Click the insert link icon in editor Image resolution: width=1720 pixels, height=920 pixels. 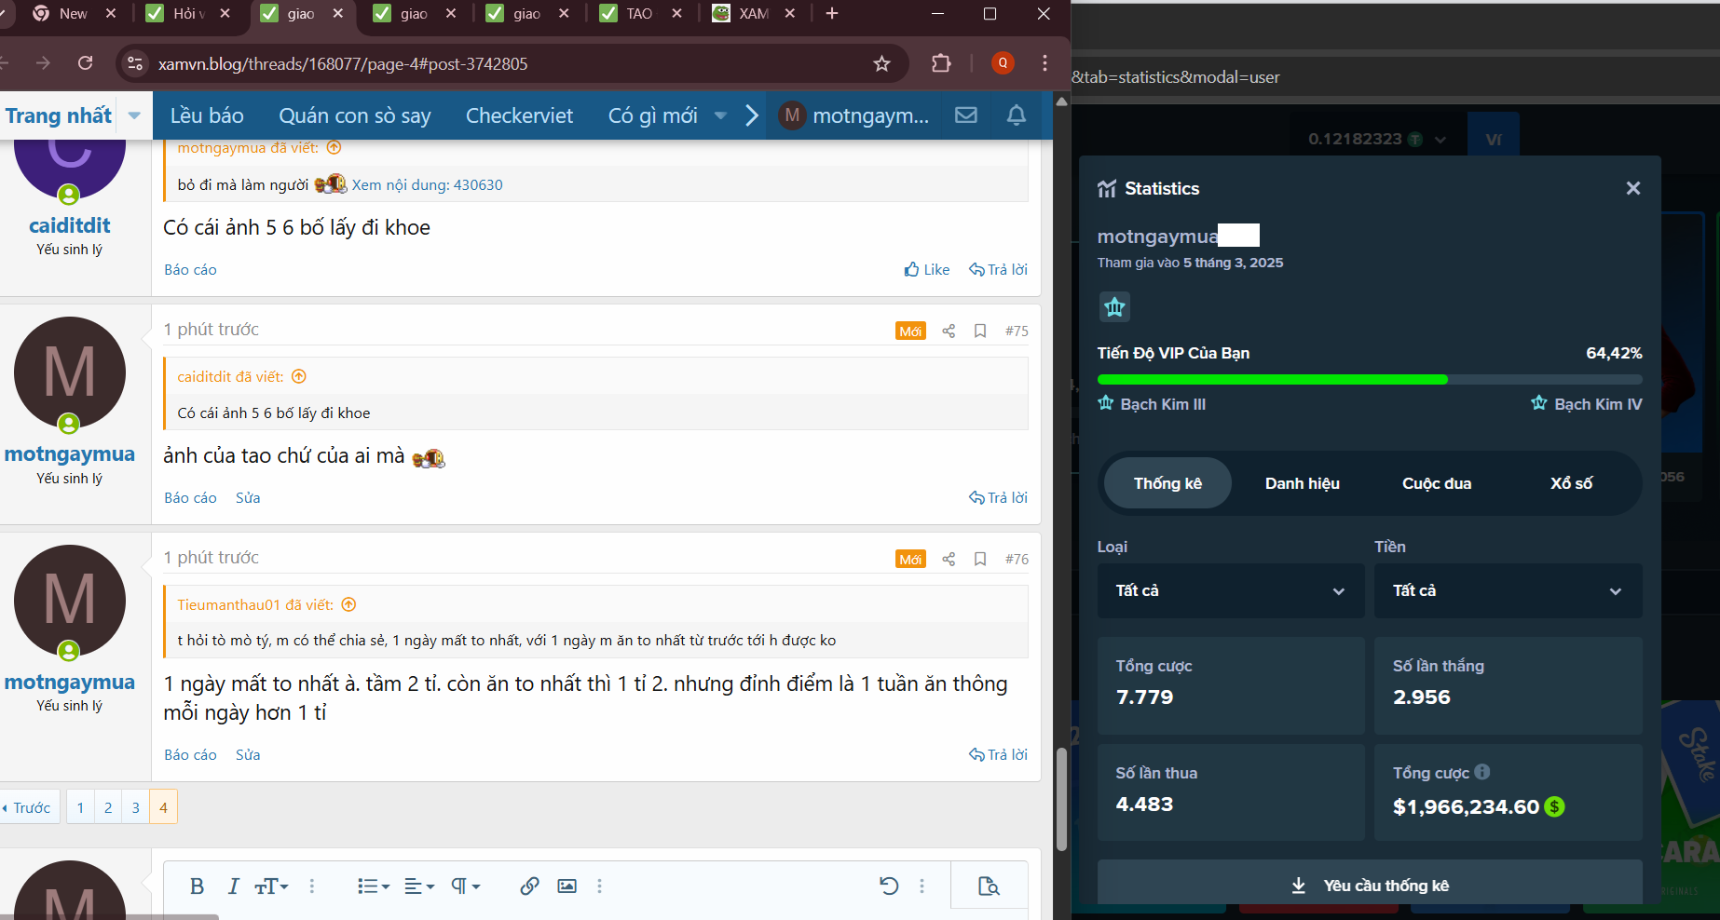coord(529,886)
